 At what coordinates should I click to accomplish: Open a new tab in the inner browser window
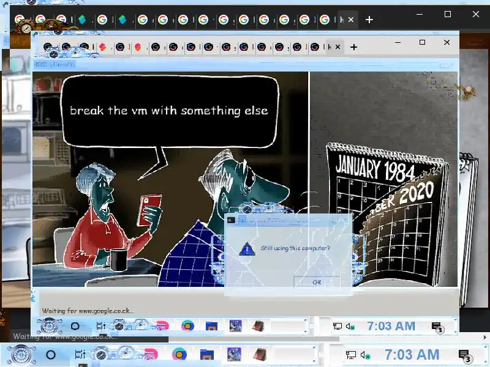point(354,47)
